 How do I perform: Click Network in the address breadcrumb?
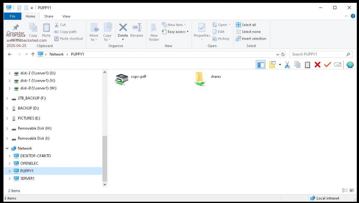click(x=56, y=54)
